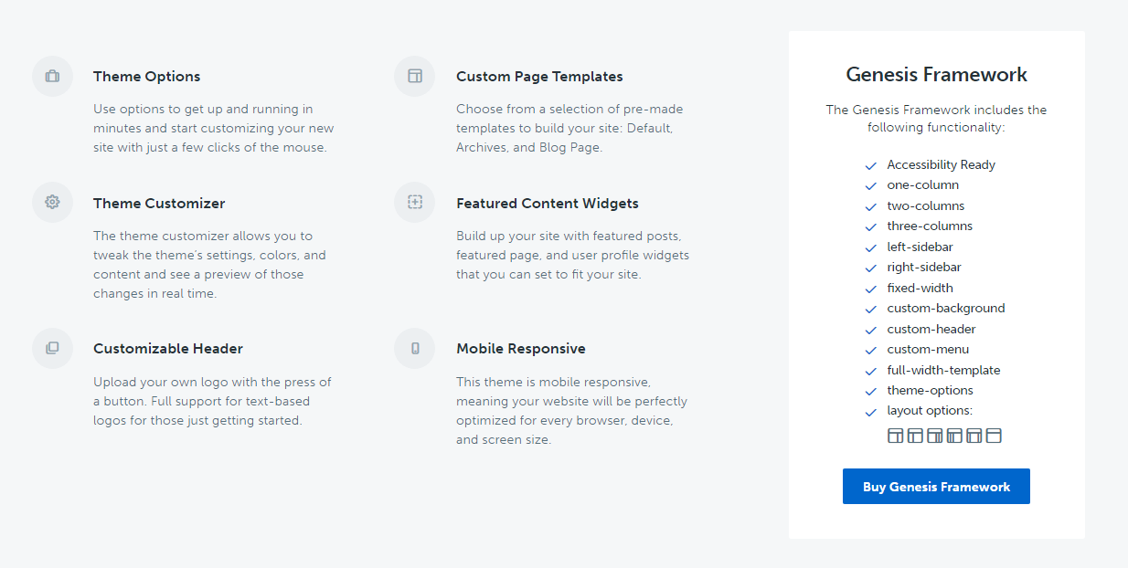1128x568 pixels.
Task: Click the Theme Customizer heading text
Action: [x=159, y=204]
